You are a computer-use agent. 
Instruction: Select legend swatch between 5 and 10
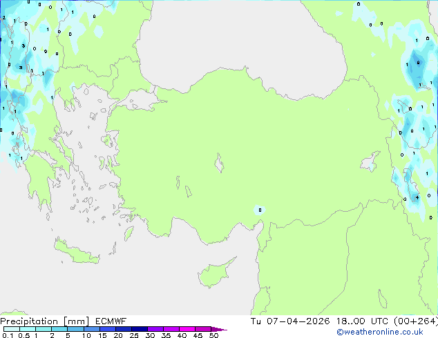pos(75,329)
